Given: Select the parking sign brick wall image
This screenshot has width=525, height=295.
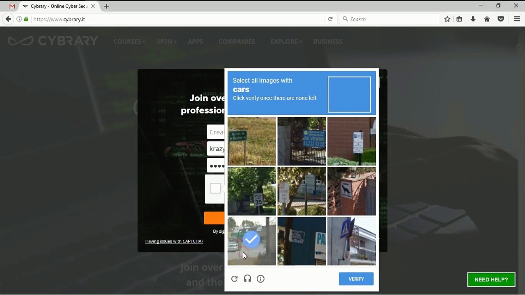Looking at the screenshot, I should [x=352, y=141].
